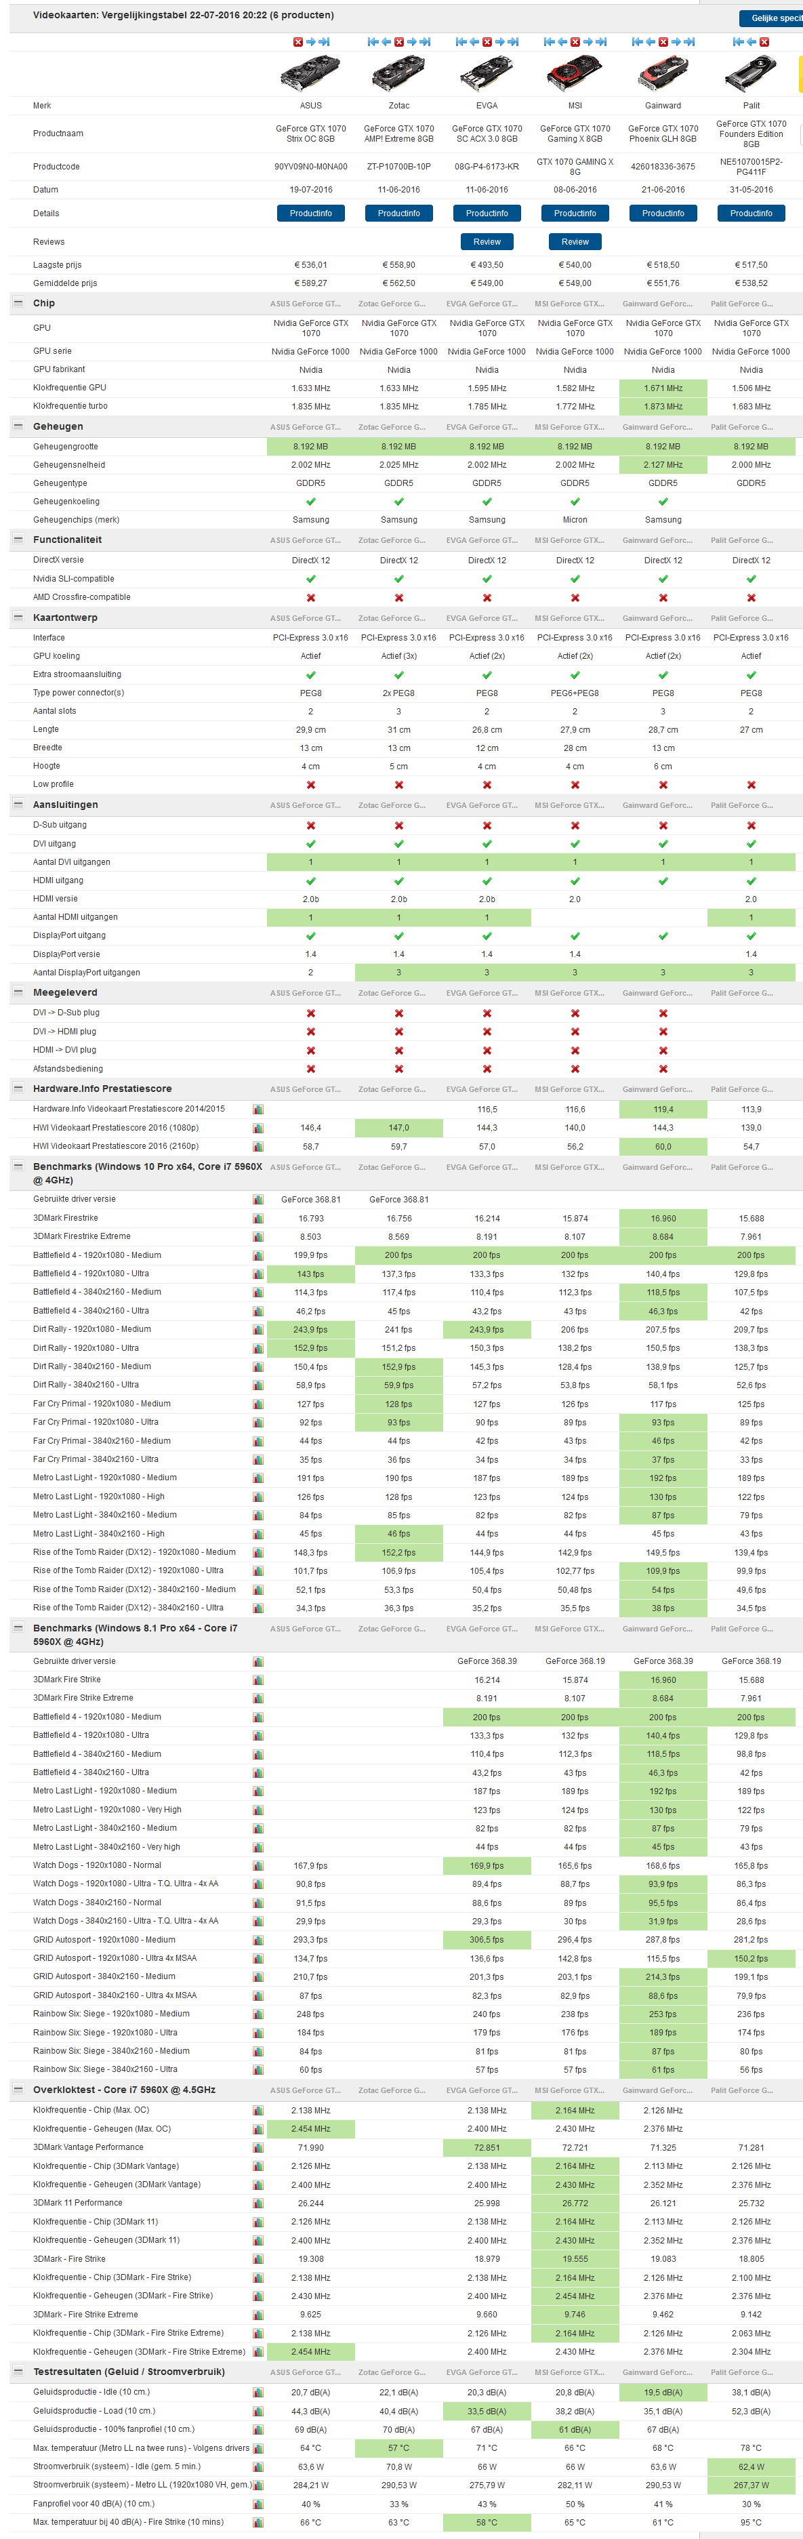Move the Palit column to the first position

737,41
